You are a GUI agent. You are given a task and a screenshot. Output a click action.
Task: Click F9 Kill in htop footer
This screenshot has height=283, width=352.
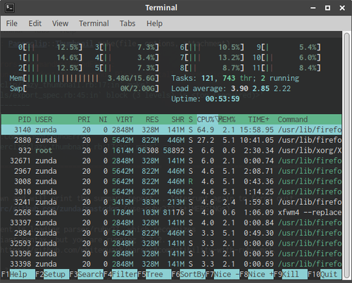click(x=290, y=274)
